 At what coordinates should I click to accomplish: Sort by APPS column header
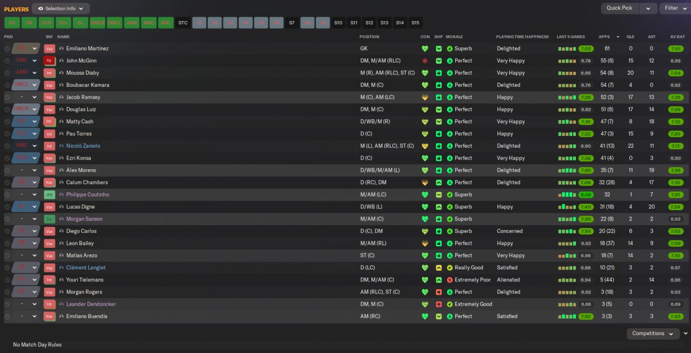(604, 37)
